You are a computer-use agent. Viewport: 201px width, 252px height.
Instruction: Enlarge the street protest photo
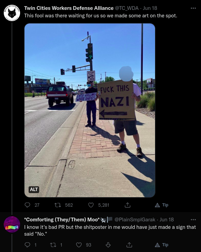tap(90, 110)
